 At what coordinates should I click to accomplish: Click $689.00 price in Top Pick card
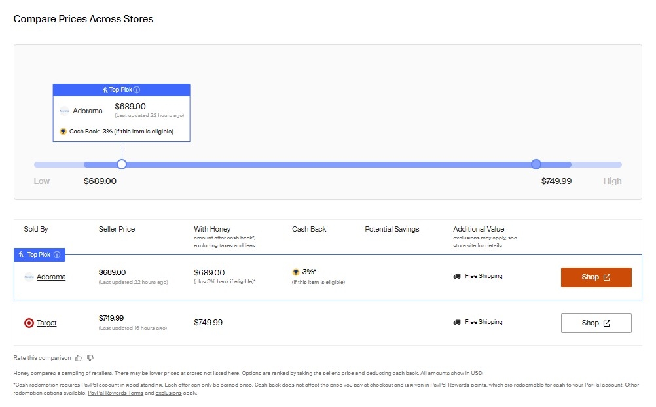coord(130,107)
